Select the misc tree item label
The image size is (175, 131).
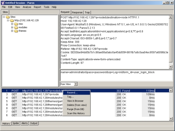tap(21, 24)
